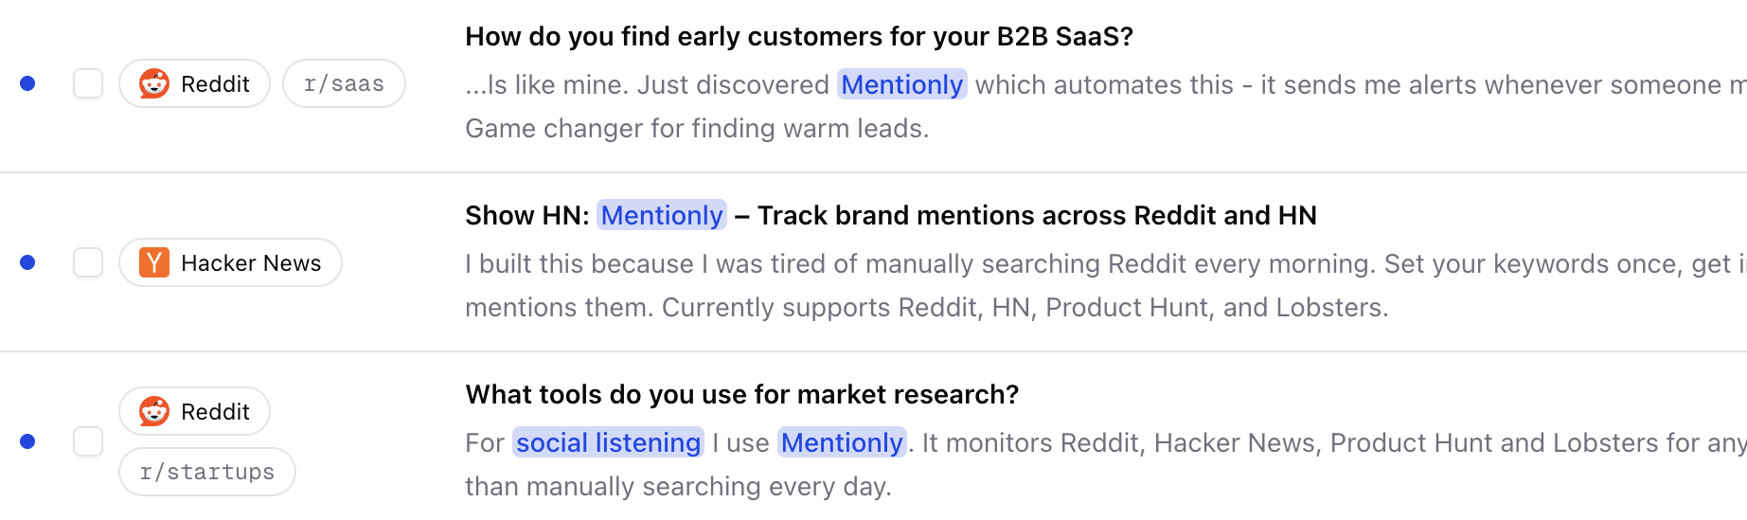Select the B2B SaaS early customers mention checkbox
This screenshot has width=1747, height=520.
(88, 83)
